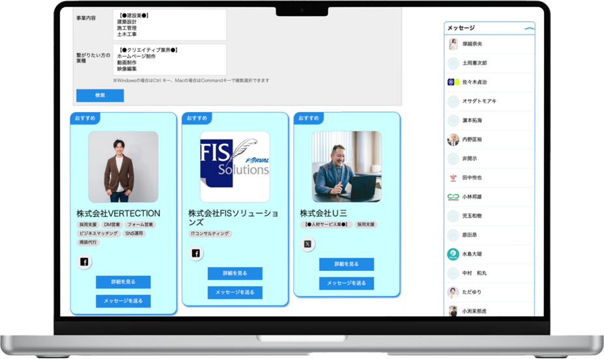Open the Facebook icon on 株式会社FISソリューションズ card
Screen dimensions: 604x359
pyautogui.click(x=196, y=253)
